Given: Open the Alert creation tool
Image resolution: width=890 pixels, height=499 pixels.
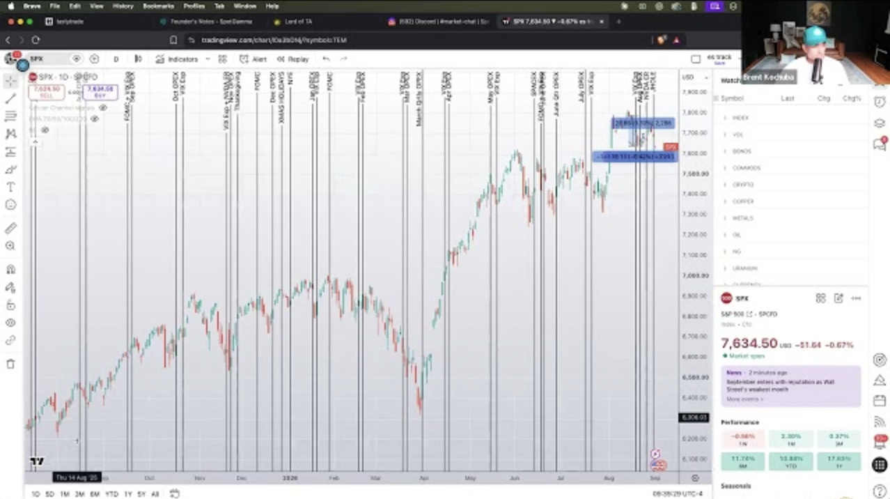Looking at the screenshot, I should [x=253, y=59].
